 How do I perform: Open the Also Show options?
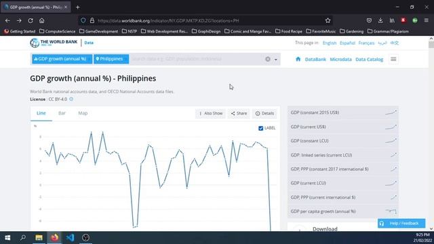coord(211,113)
